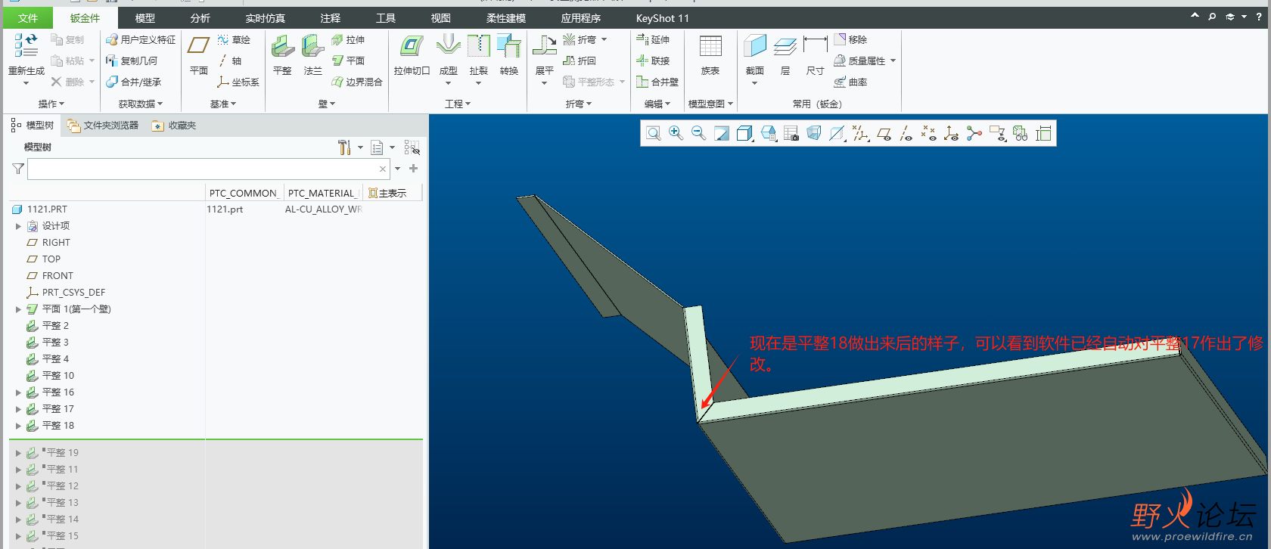Open the 工程 group dropdown
This screenshot has width=1271, height=549.
[x=458, y=104]
